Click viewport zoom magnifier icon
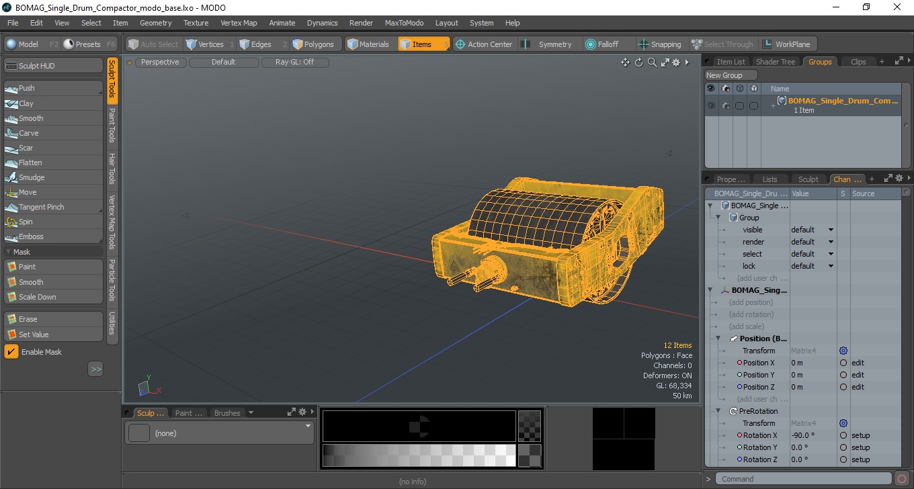914x489 pixels. pyautogui.click(x=652, y=62)
